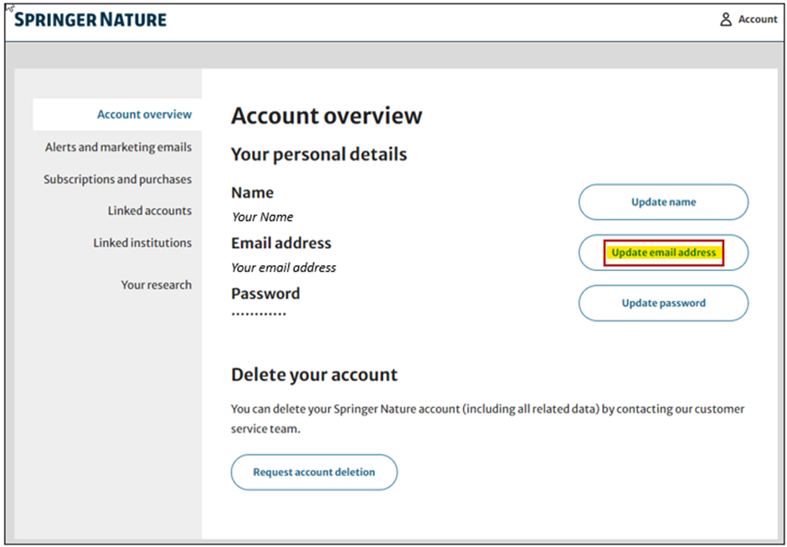Click the masked password dots
This screenshot has height=547, width=787.
coord(257,314)
